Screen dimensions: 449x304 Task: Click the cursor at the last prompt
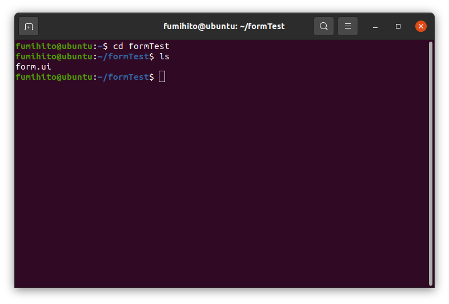(x=162, y=77)
